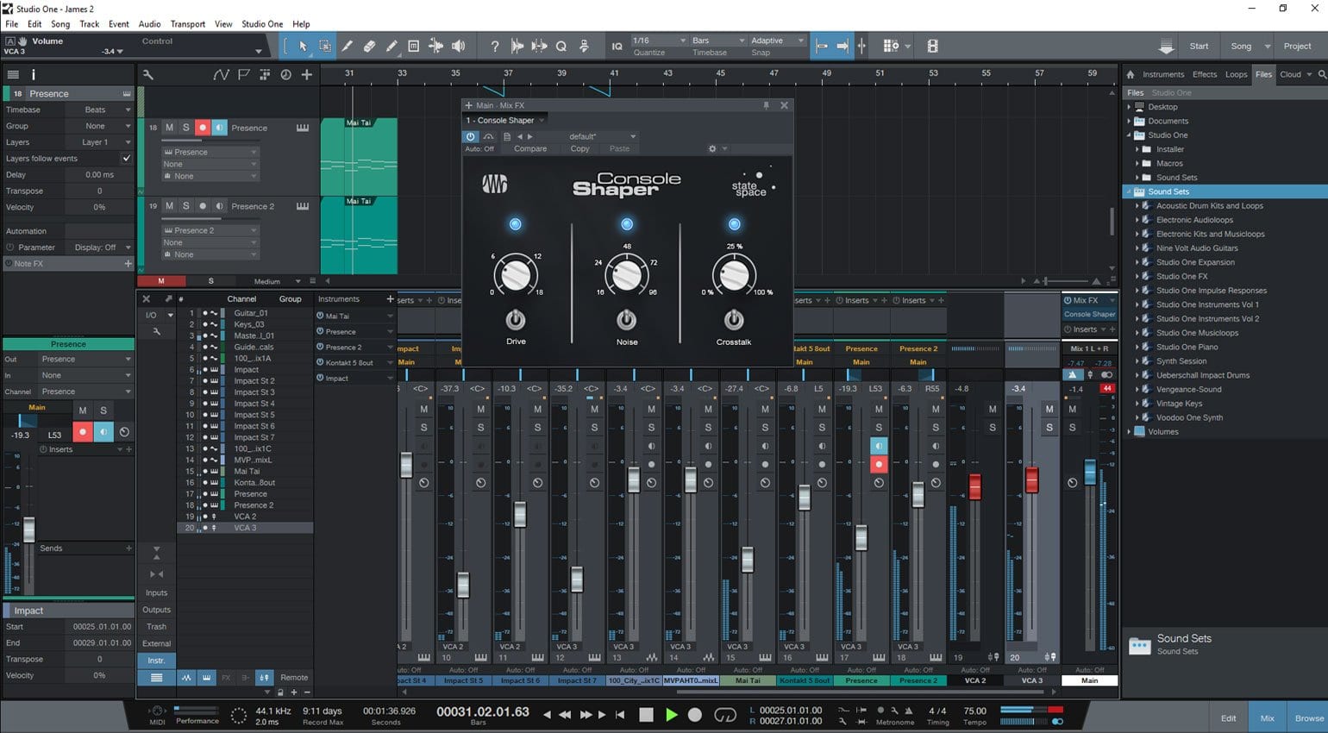Open inspector Timebase Beats dropdown

[x=99, y=110]
